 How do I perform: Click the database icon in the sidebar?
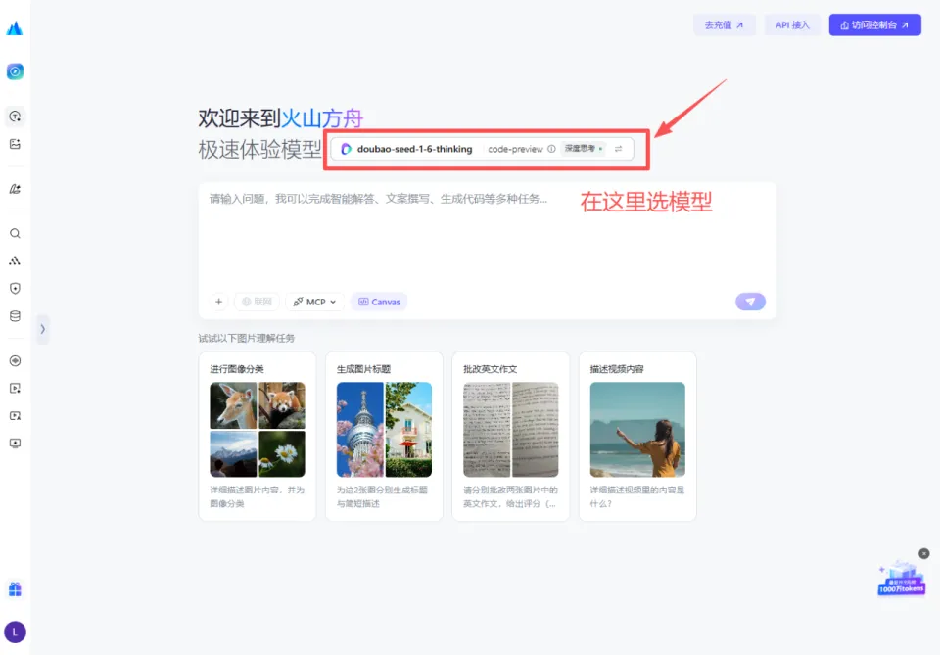[14, 315]
